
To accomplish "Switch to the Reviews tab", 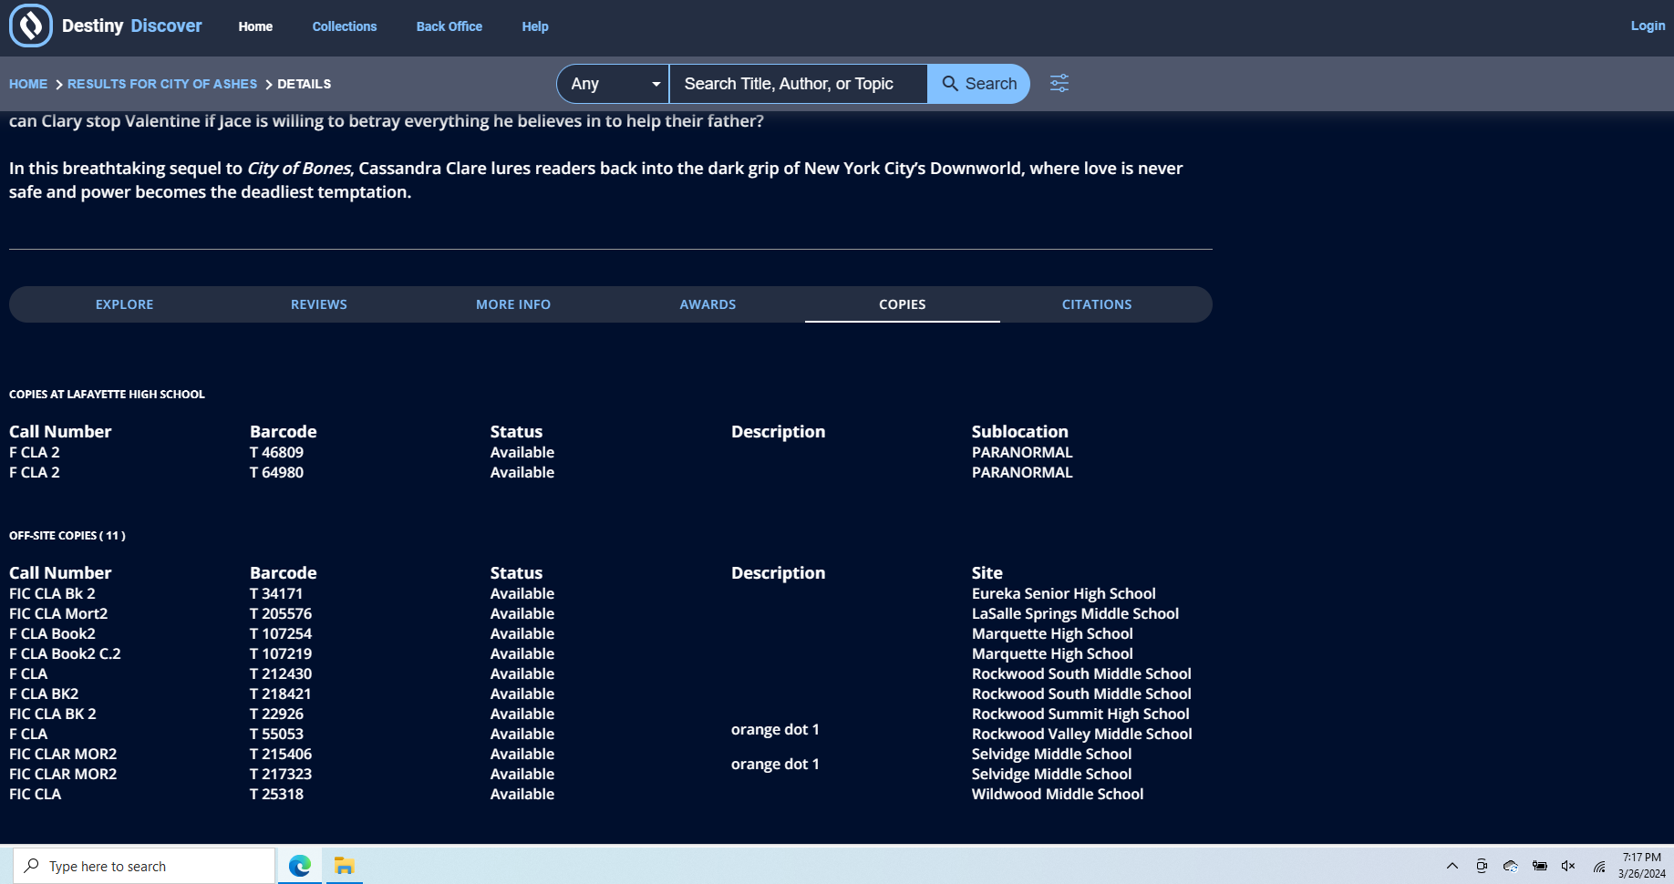I will tap(319, 304).
